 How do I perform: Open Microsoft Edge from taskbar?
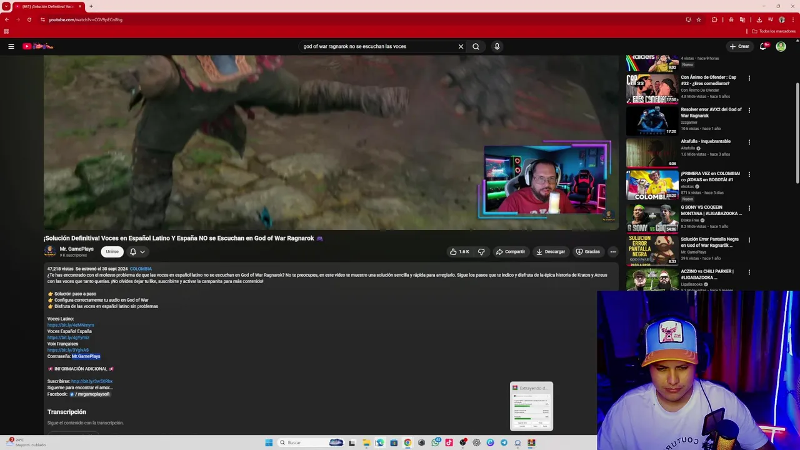point(380,442)
